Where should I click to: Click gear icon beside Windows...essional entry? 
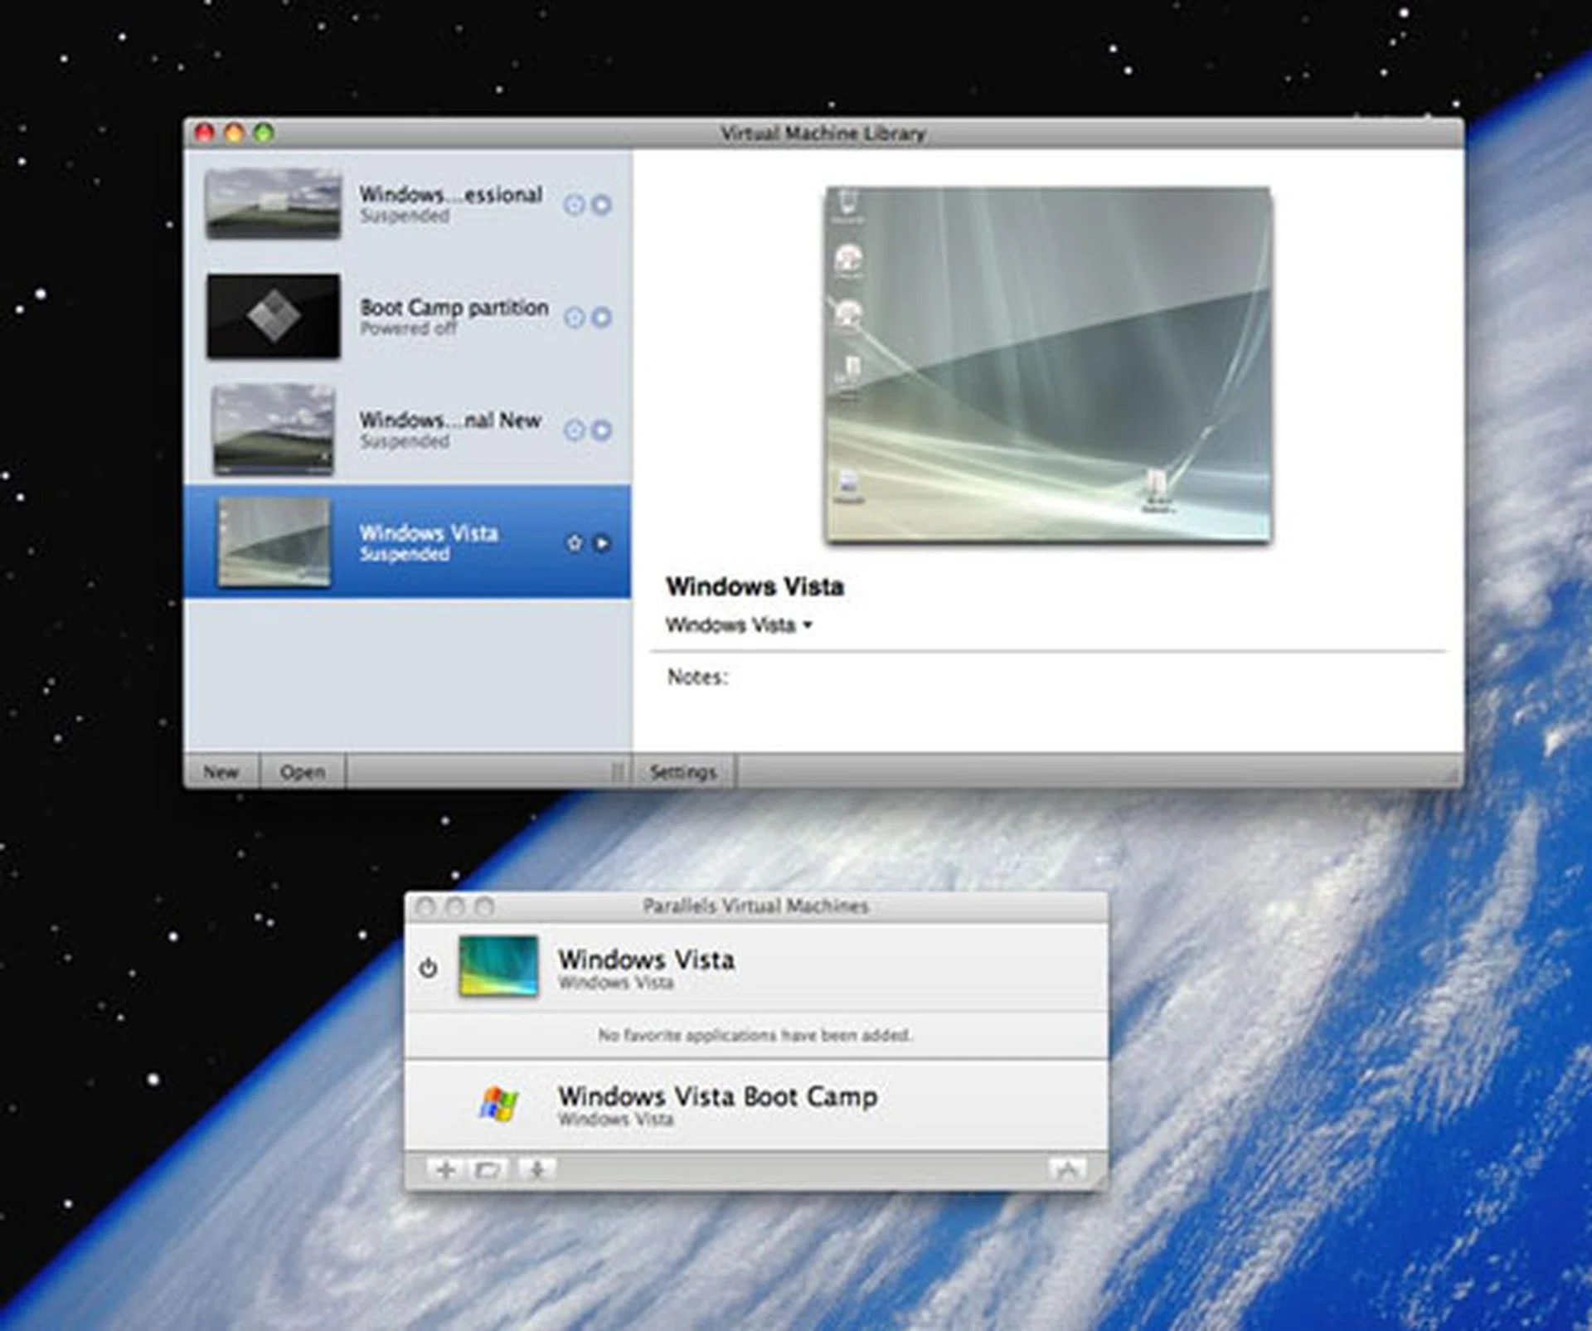tap(574, 204)
